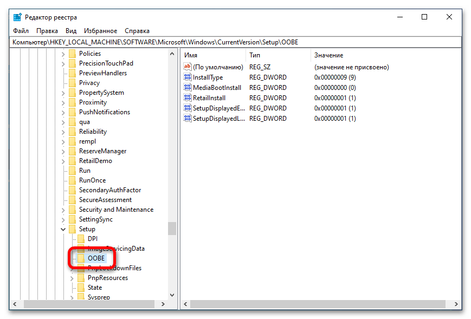Click the DWORD icon of MediaBootInstall
471x319 pixels.
coord(188,87)
